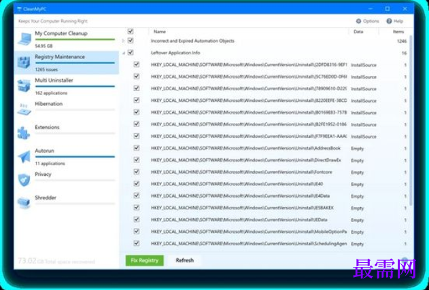Open Multi Uninstaller section

point(67,86)
